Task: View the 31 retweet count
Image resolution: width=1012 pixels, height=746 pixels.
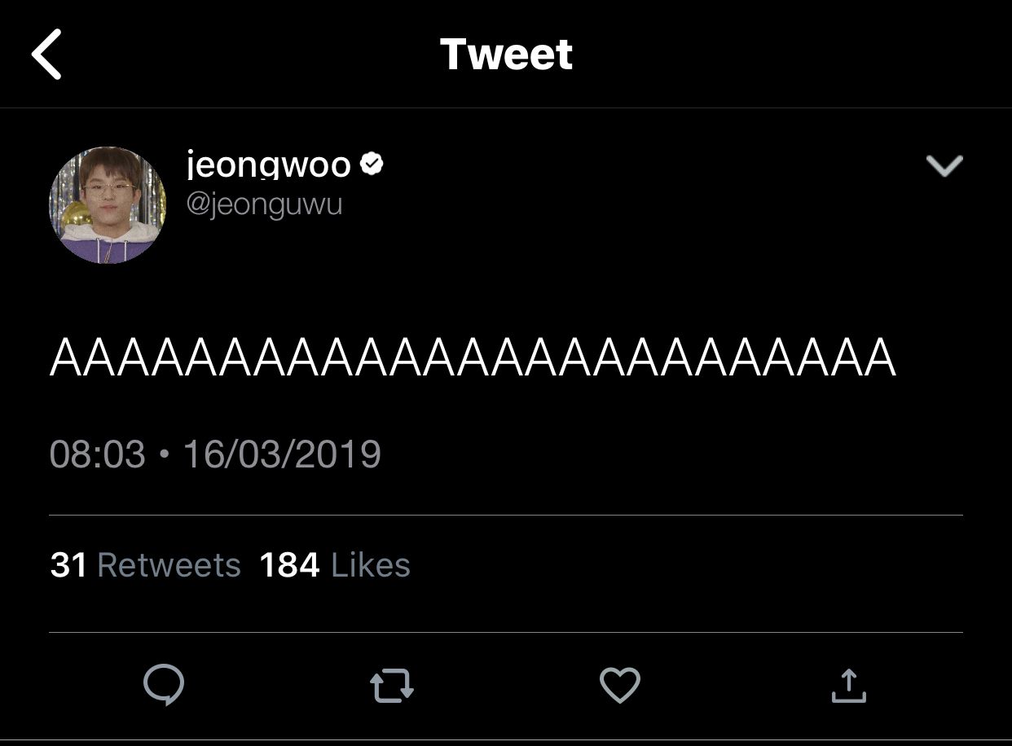Action: coord(68,564)
